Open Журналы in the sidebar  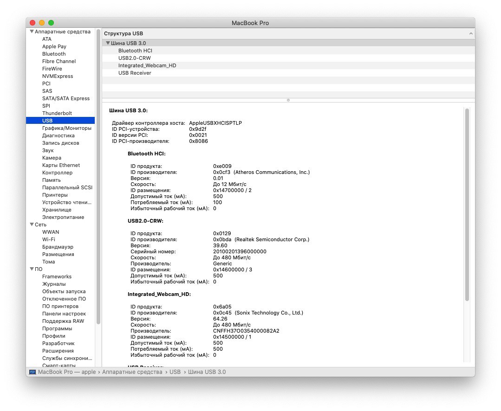point(54,284)
